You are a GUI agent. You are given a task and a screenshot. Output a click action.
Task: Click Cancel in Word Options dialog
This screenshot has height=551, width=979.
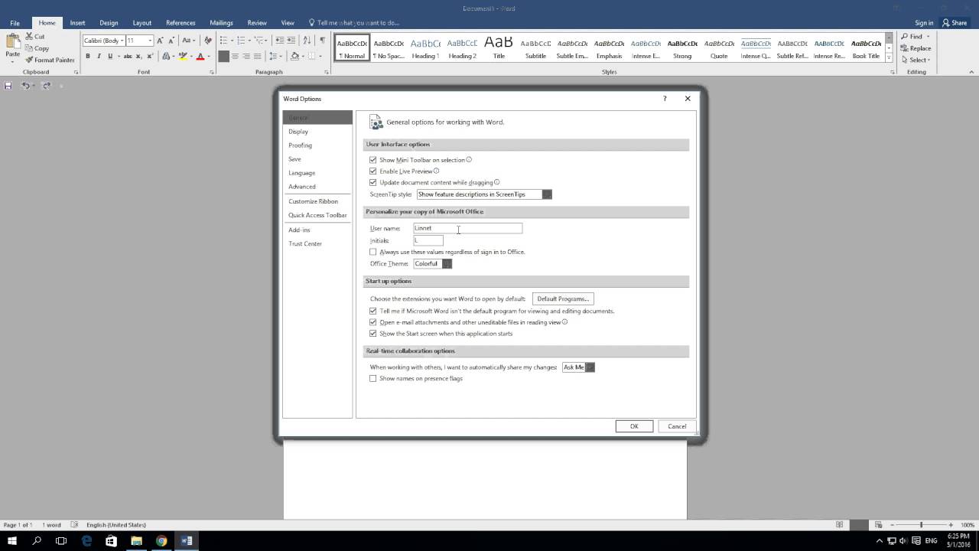677,426
